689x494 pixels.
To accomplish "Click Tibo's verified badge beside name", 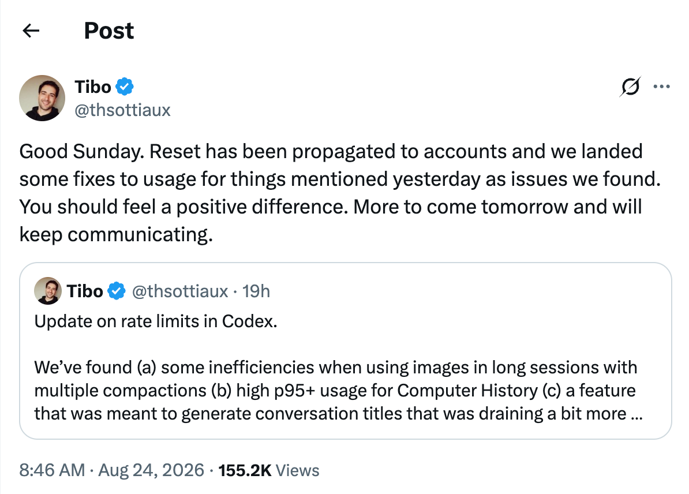I will (x=125, y=87).
